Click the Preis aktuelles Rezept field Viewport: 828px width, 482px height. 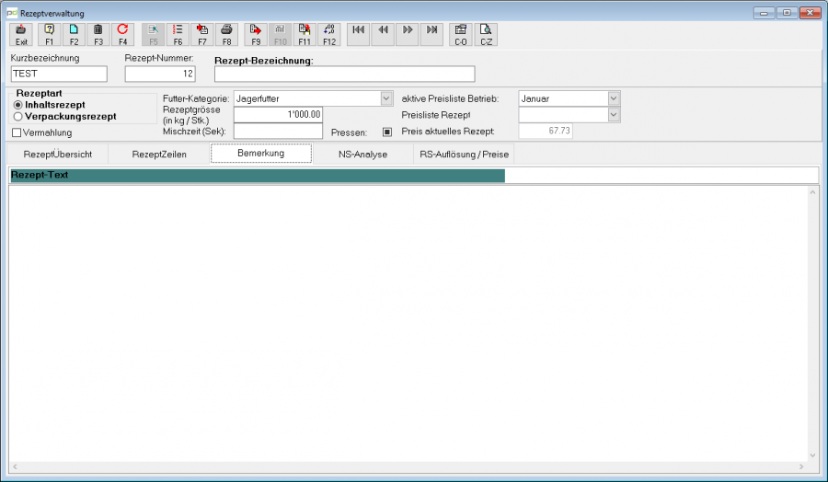546,131
